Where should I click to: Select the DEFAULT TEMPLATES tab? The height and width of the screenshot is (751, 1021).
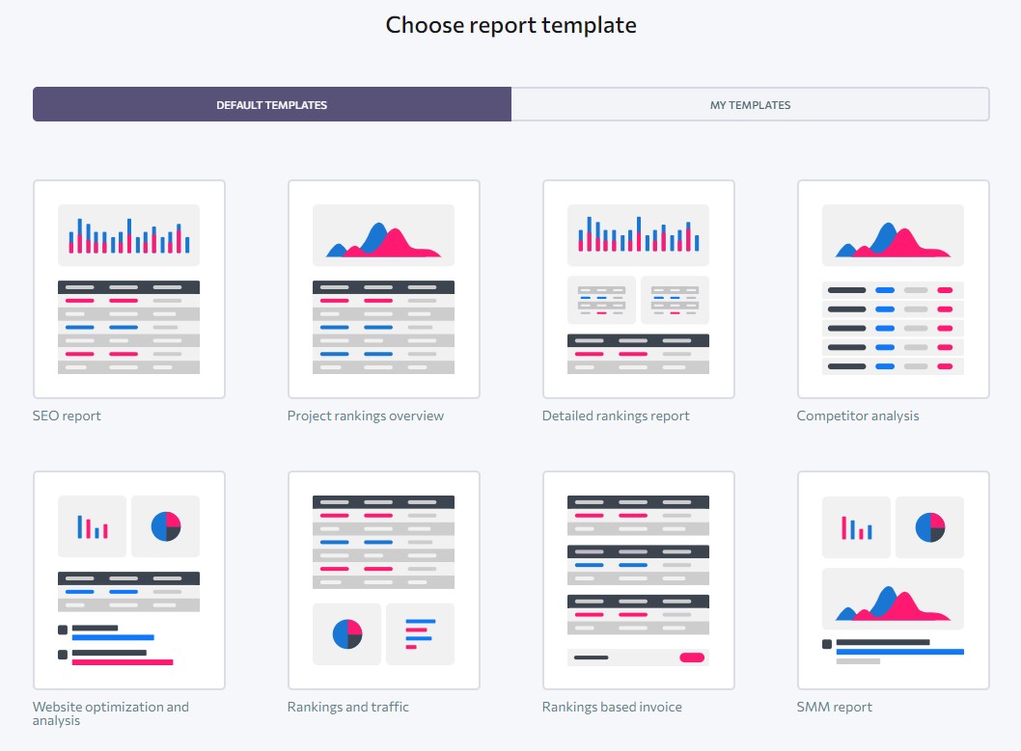(271, 104)
